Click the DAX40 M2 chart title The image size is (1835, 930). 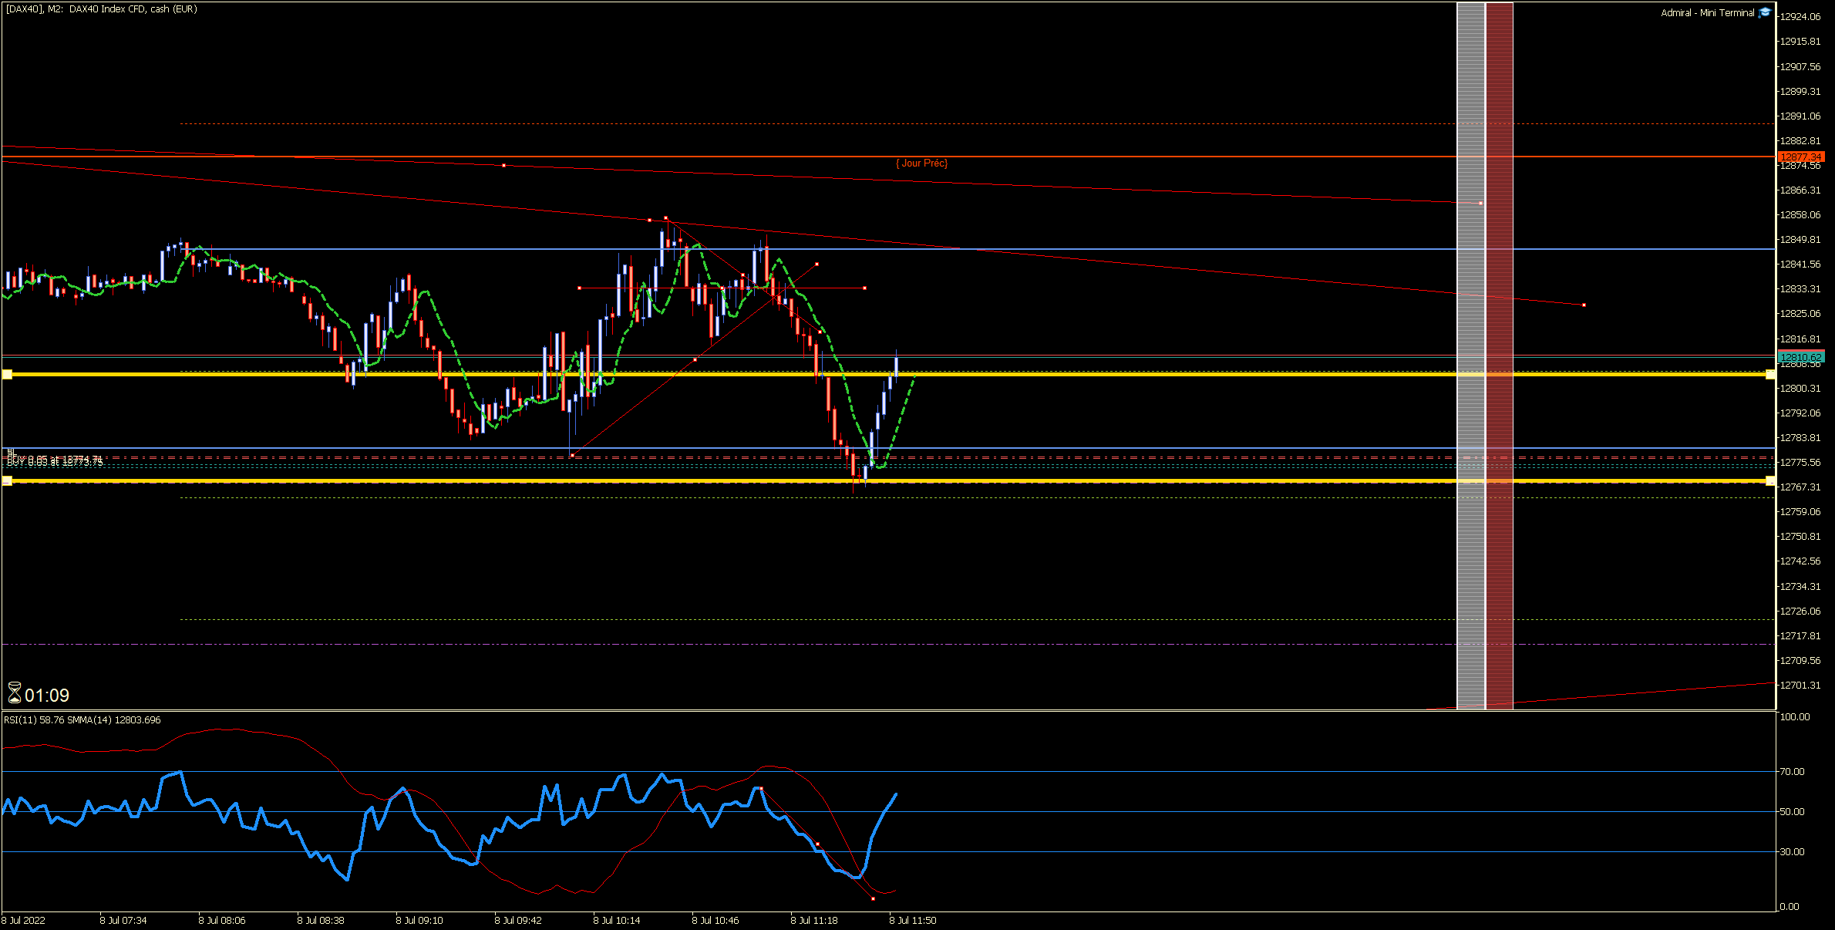click(x=101, y=9)
